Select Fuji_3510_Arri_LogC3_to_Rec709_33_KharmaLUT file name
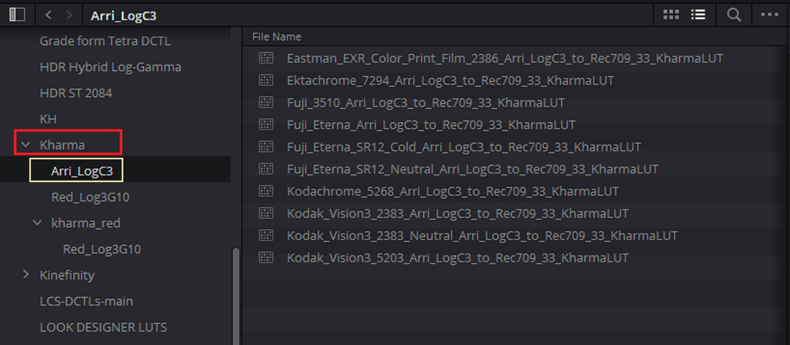The height and width of the screenshot is (345, 790). coord(426,103)
